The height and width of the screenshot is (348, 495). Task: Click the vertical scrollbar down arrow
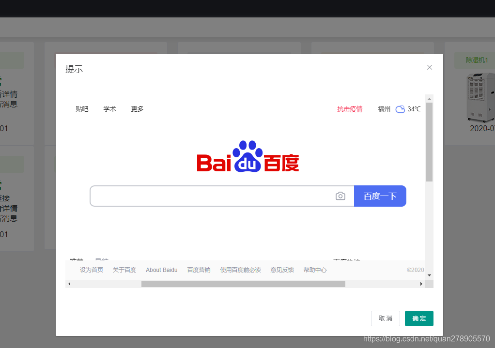(429, 275)
